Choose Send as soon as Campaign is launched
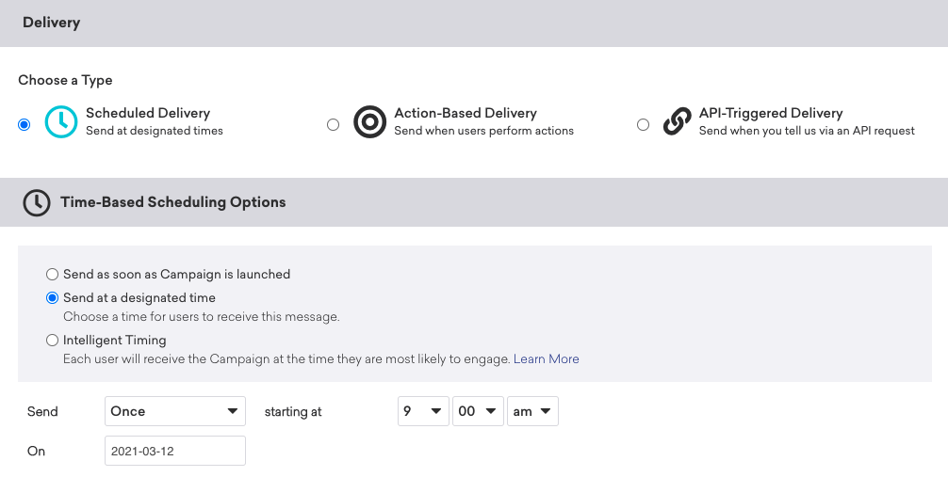Viewport: 948px width, 477px height. (x=53, y=274)
